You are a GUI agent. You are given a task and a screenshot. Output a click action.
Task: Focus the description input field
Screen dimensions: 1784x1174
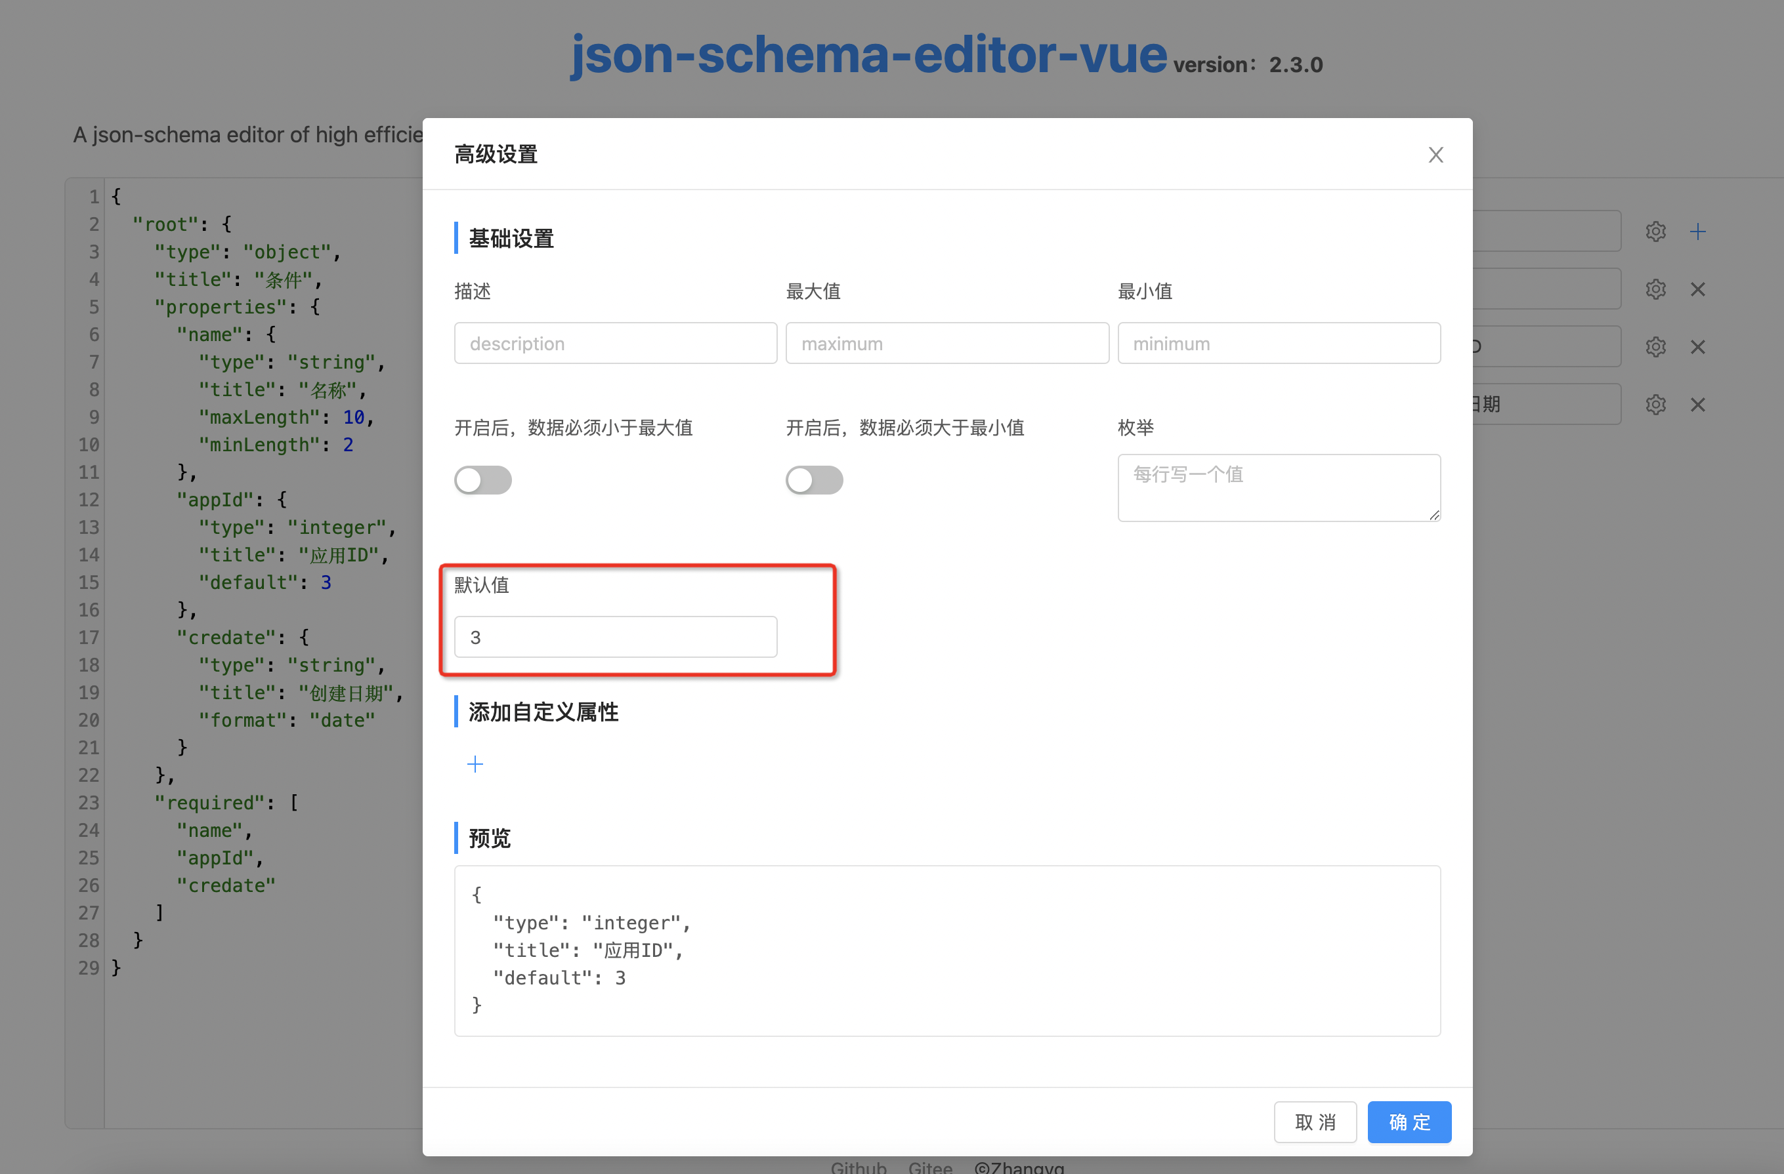coord(614,343)
